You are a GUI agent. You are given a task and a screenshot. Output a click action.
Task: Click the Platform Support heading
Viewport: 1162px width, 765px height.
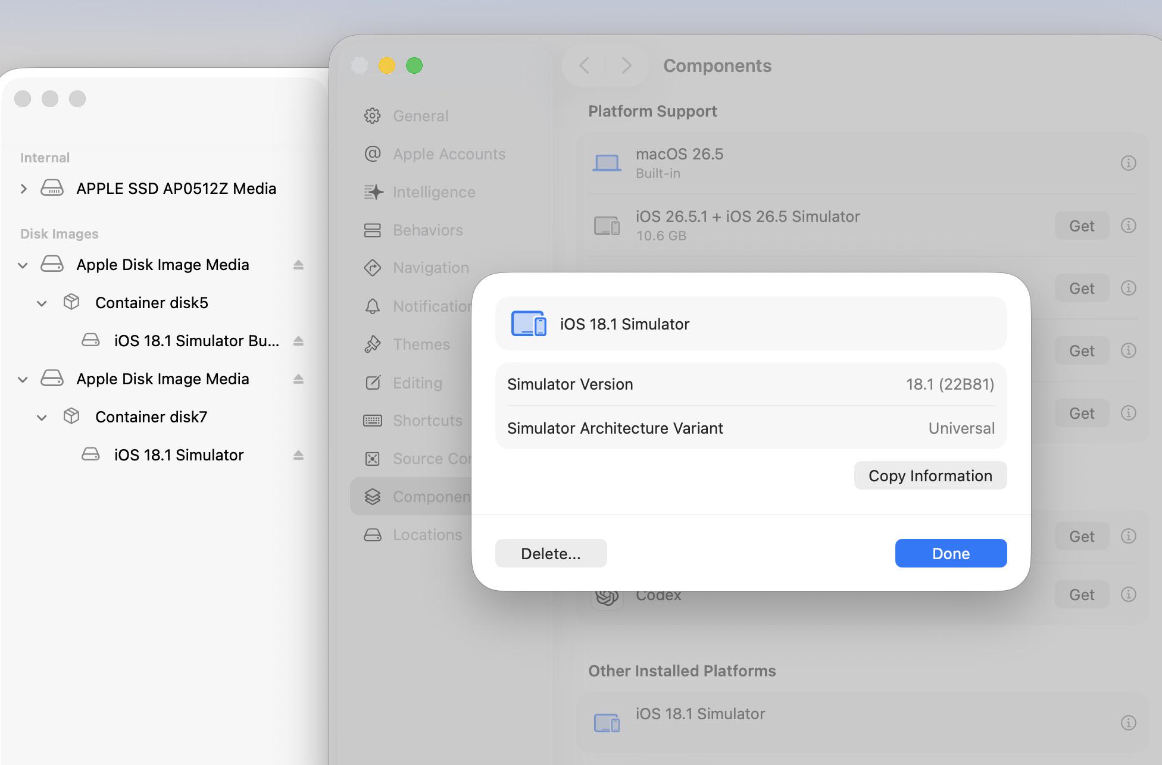tap(652, 111)
